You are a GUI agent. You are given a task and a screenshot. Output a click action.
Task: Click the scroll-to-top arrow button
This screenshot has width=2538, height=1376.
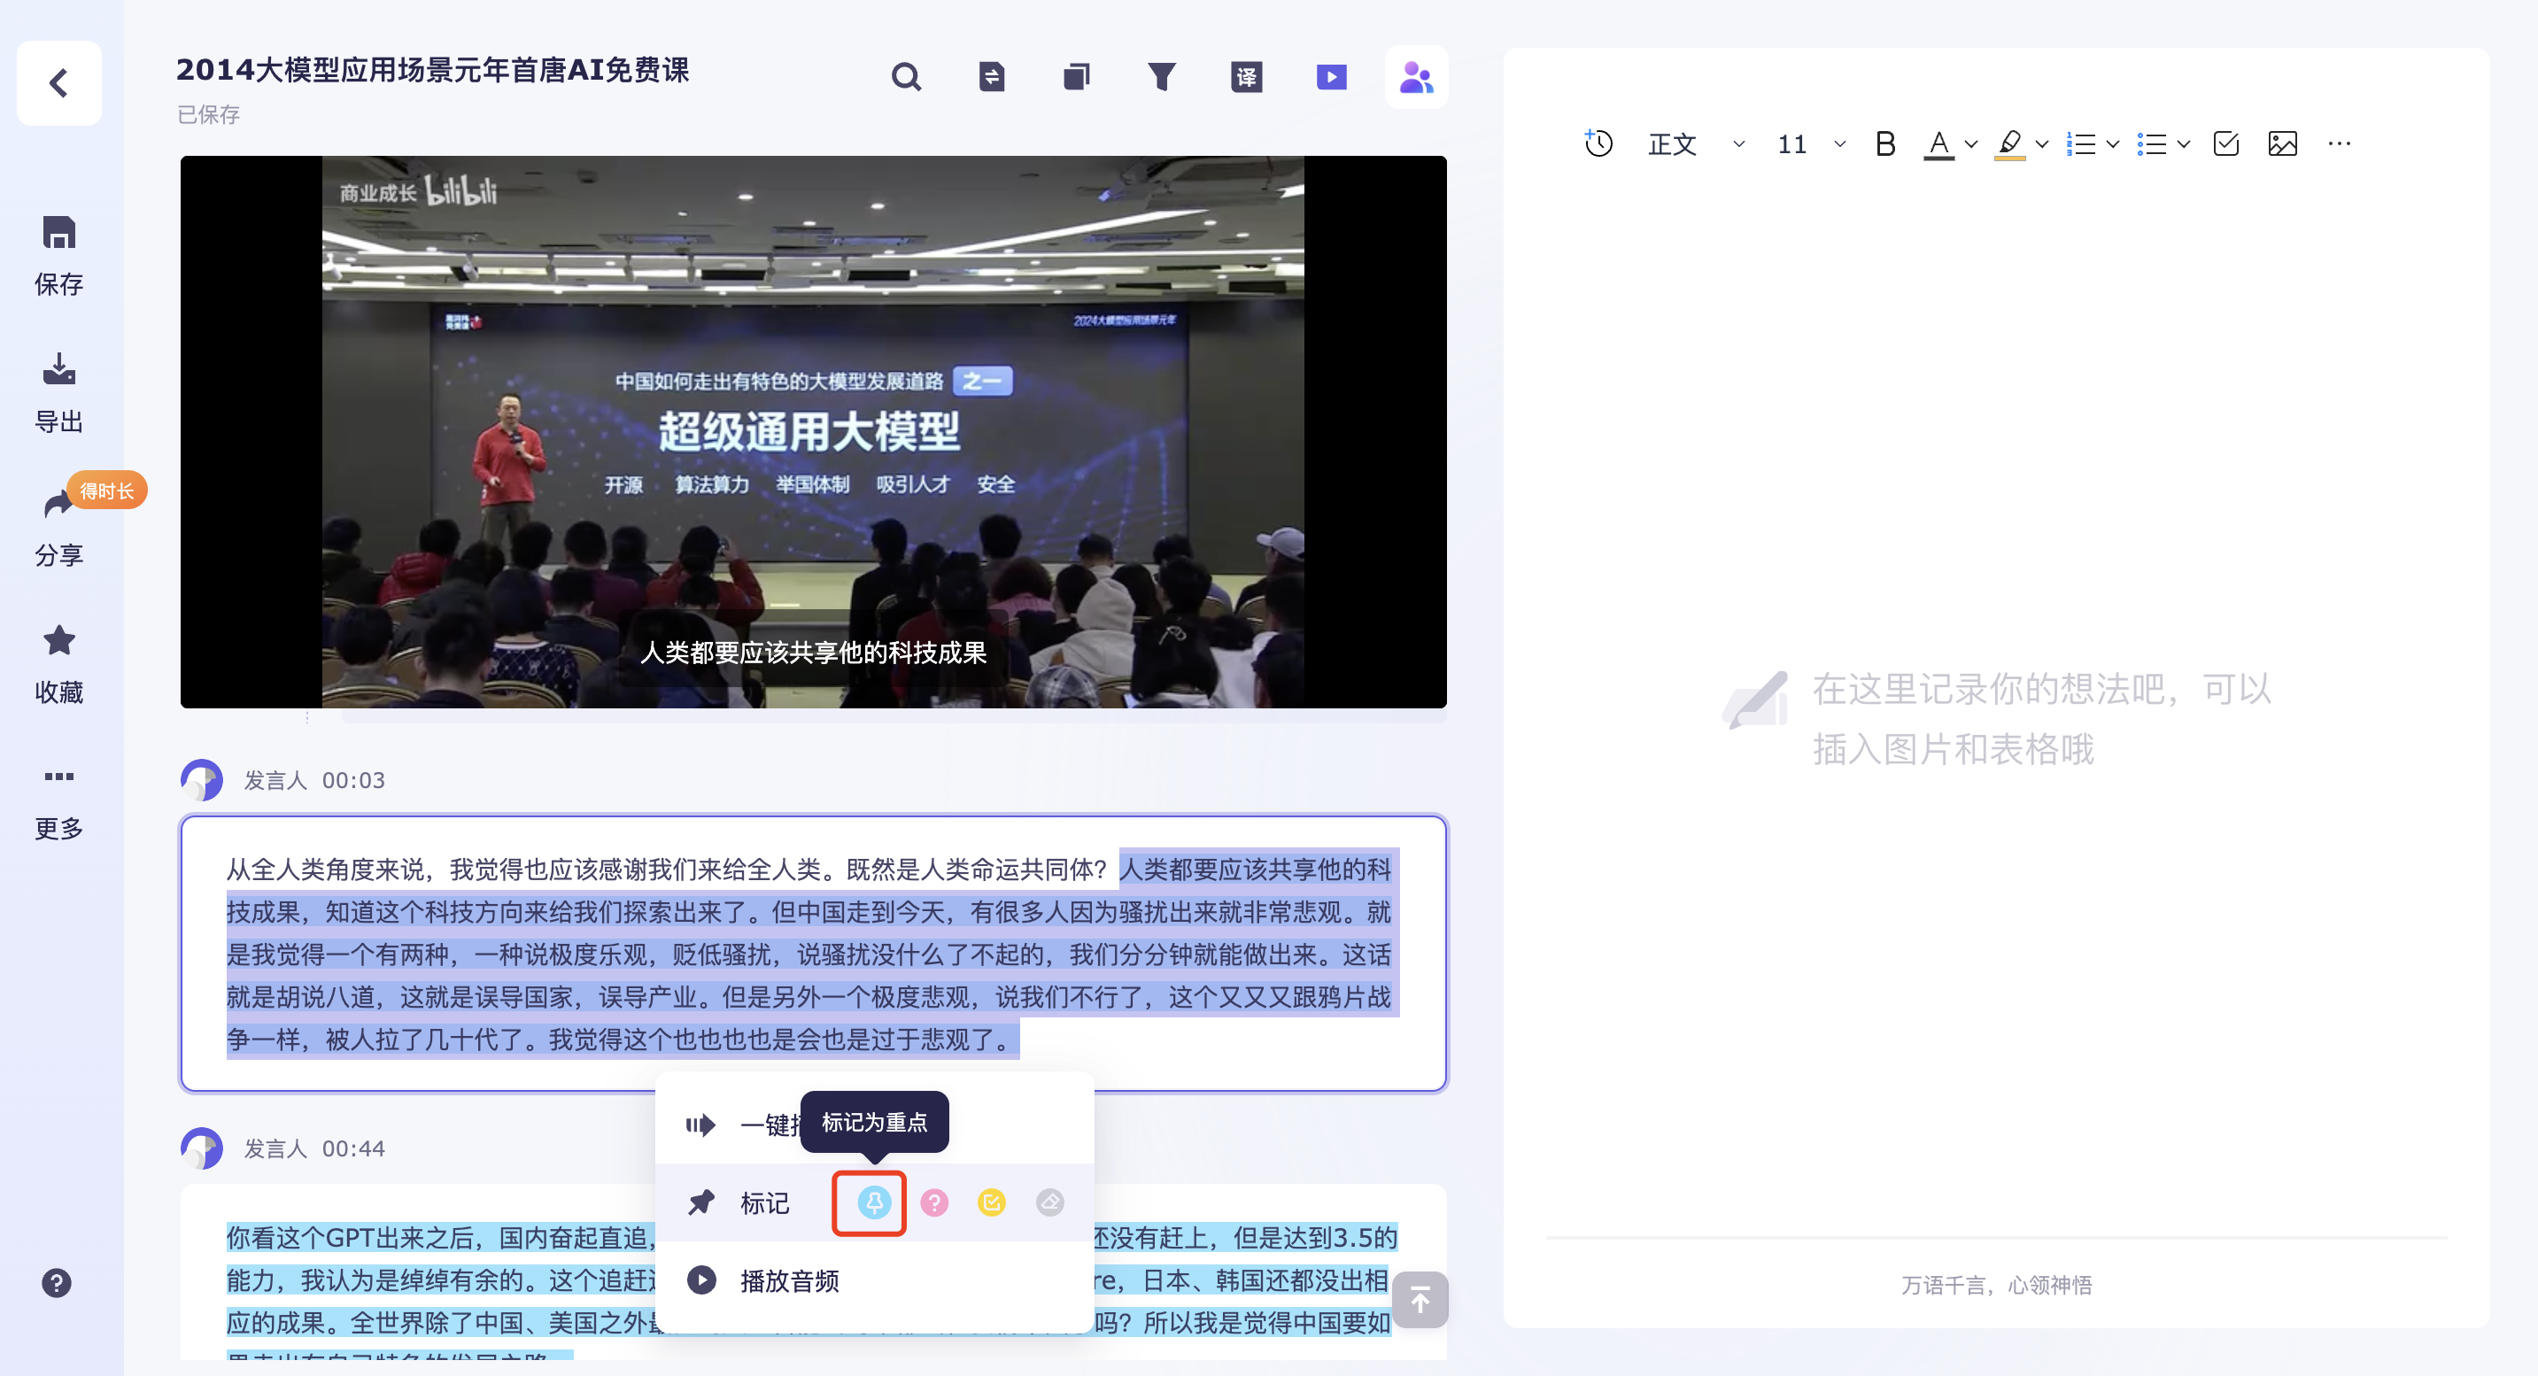click(1420, 1300)
